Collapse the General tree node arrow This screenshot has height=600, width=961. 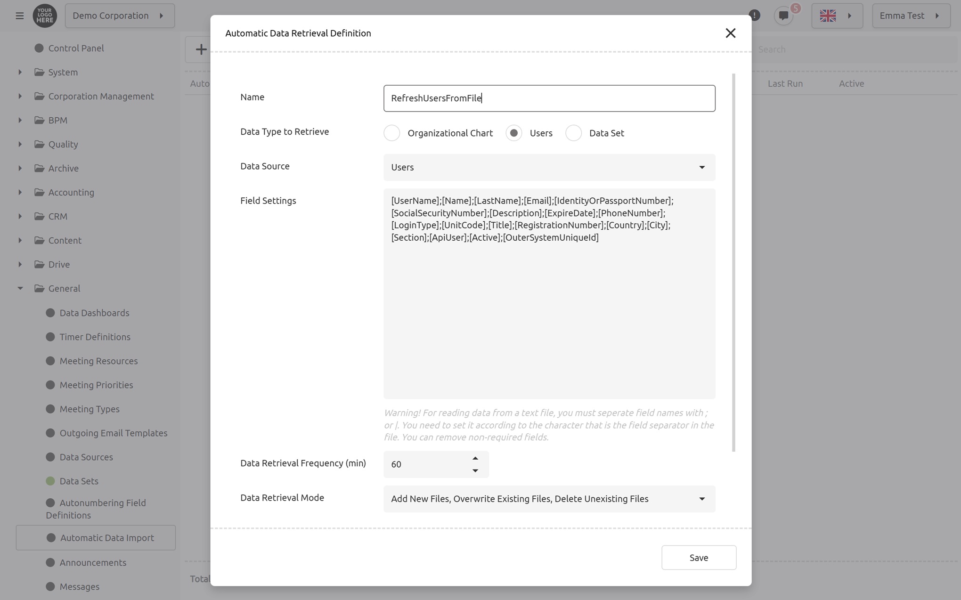tap(20, 288)
